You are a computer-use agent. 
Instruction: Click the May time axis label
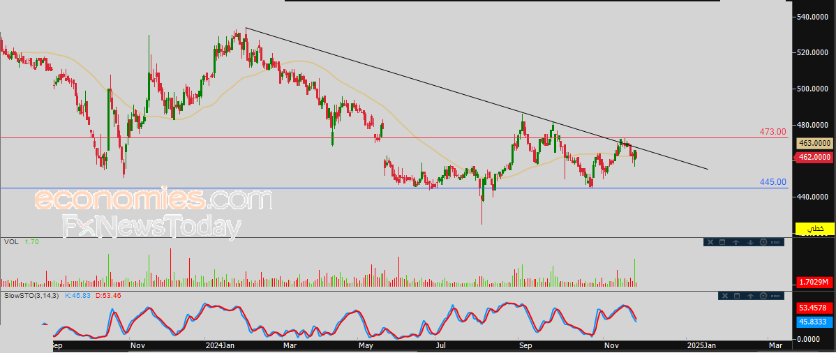pos(365,345)
